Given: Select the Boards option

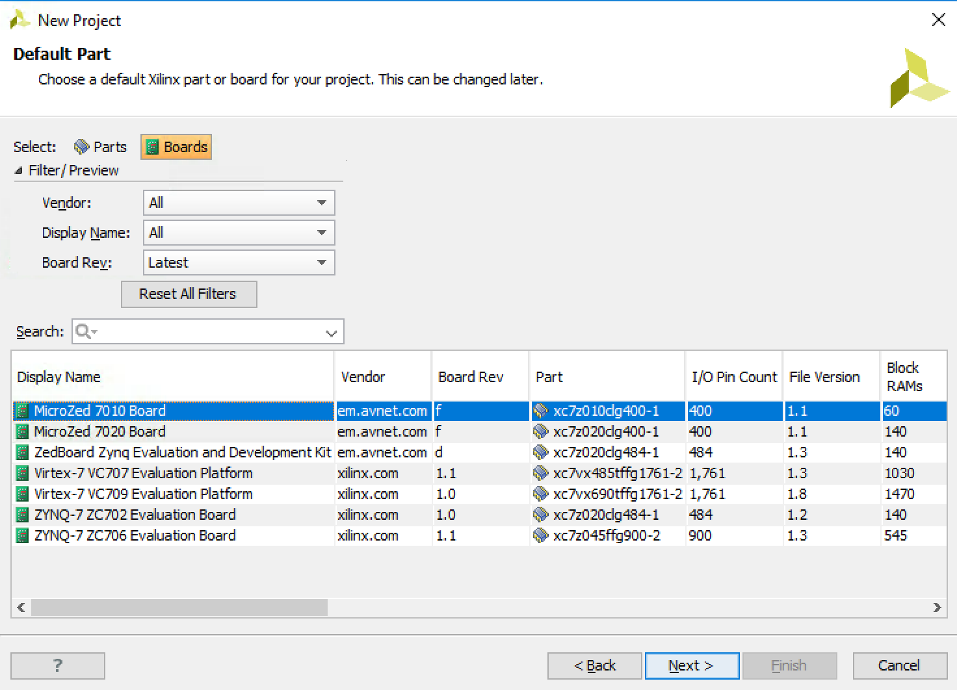Looking at the screenshot, I should point(176,147).
